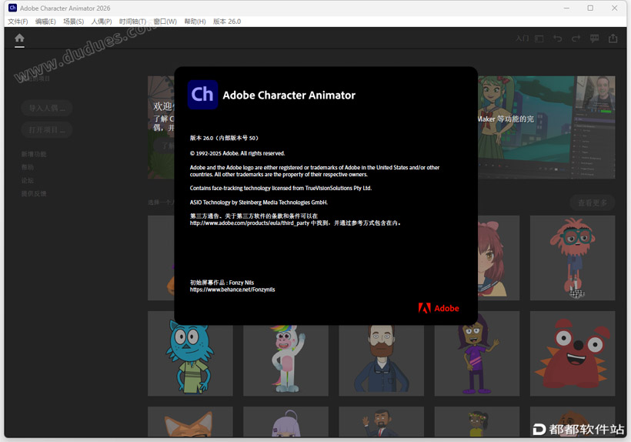Open the 论坛 sidebar link
The height and width of the screenshot is (442, 631).
[28, 180]
